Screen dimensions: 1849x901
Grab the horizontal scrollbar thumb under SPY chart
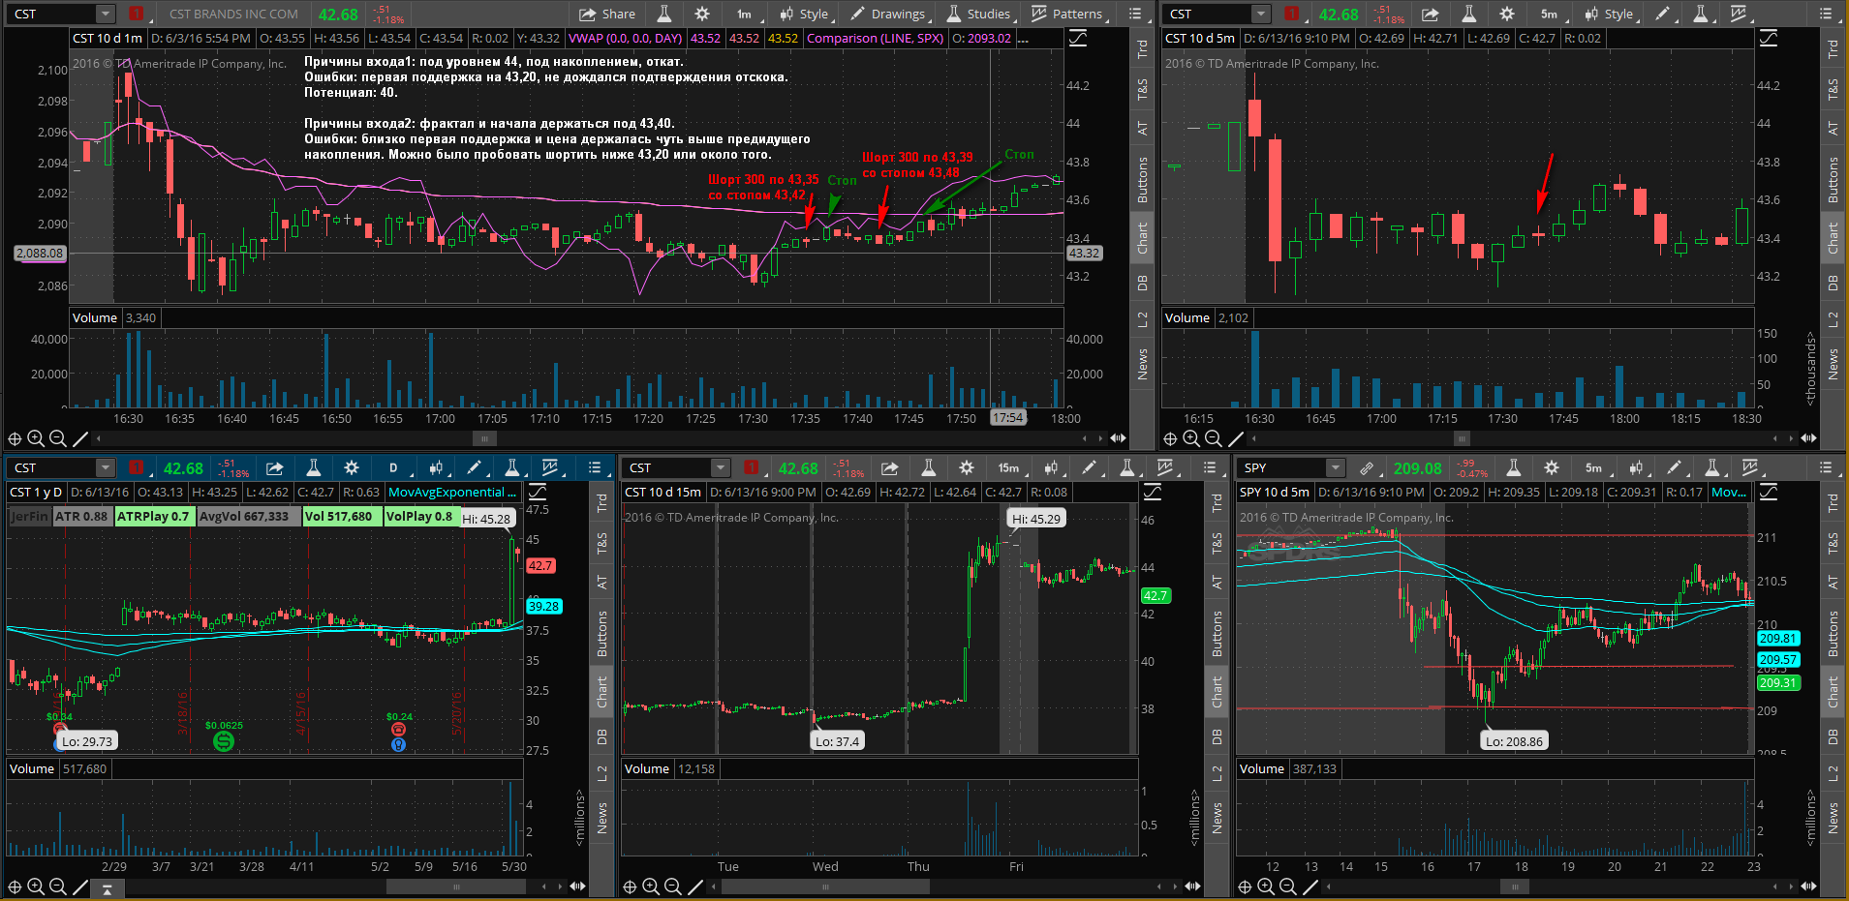pos(1514,886)
